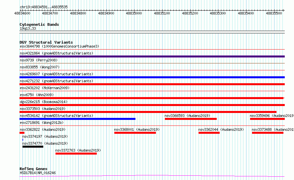Click the nsv3373488 (Audano2019) label

[x=273, y=129]
